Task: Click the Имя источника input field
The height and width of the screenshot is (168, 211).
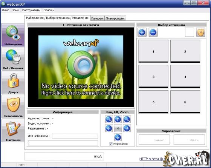Action: click(75, 136)
